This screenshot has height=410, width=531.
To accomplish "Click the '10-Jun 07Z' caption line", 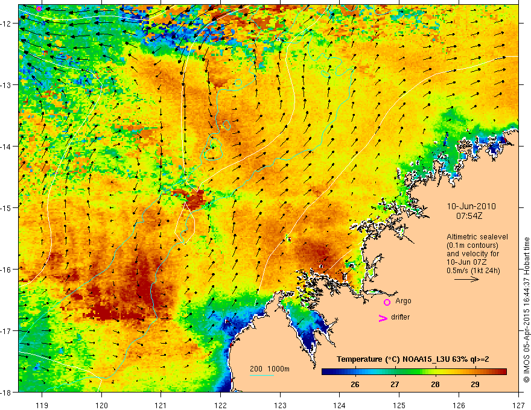I will (x=467, y=262).
